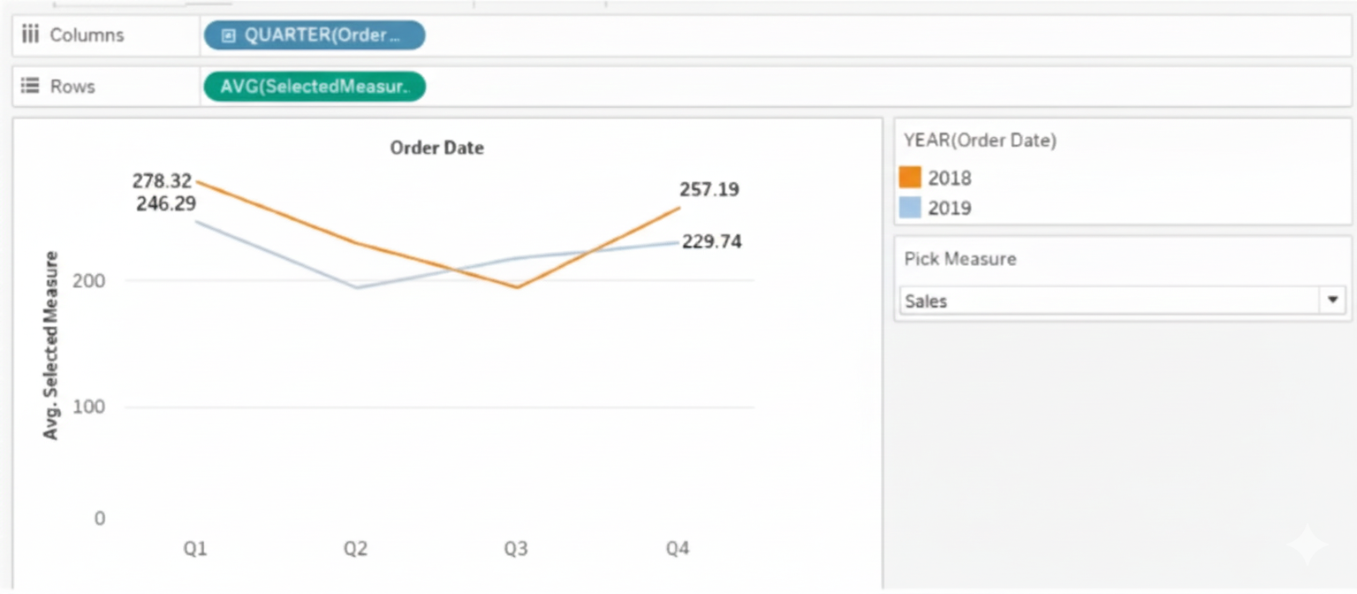Click the Rows shelf icon
Viewport: 1357px width, 594px height.
[31, 87]
